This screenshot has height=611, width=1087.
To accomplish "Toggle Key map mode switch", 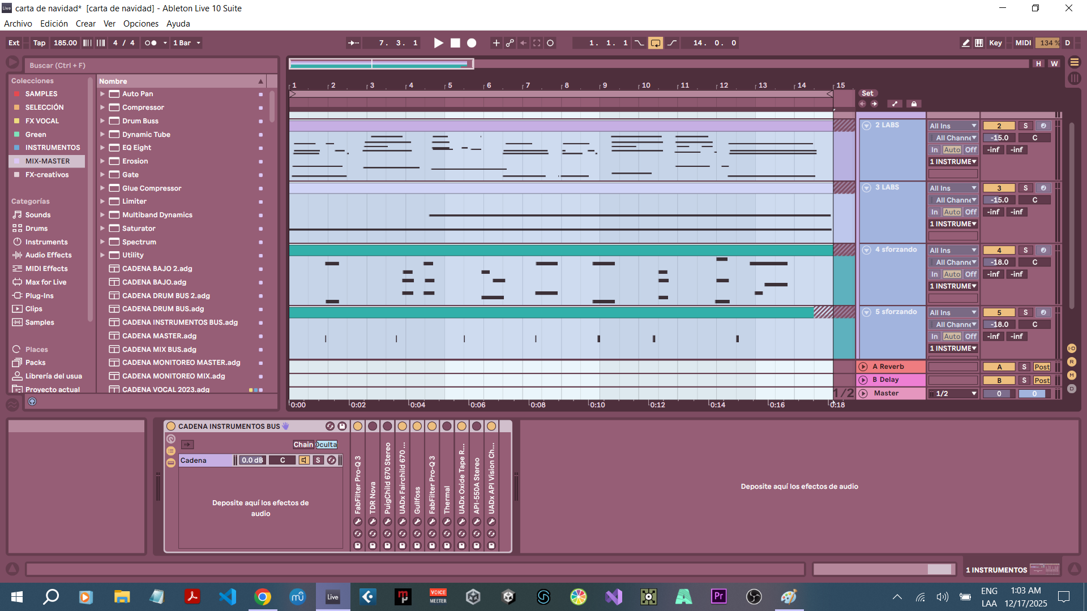I will [995, 43].
